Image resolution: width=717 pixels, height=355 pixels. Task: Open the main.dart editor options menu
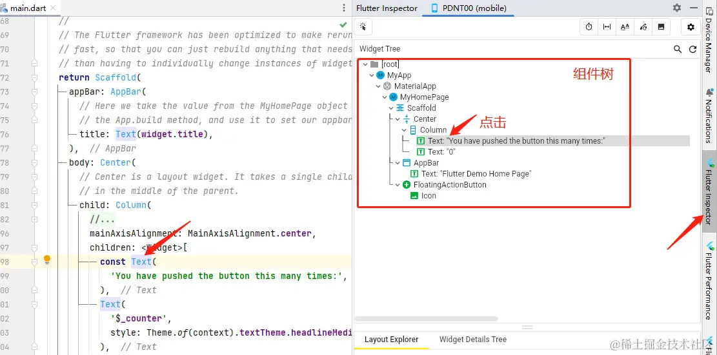click(x=343, y=8)
